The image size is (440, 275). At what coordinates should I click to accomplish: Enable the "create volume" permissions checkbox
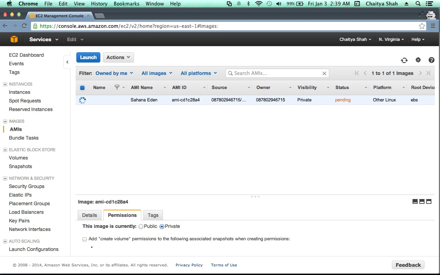coord(85,239)
